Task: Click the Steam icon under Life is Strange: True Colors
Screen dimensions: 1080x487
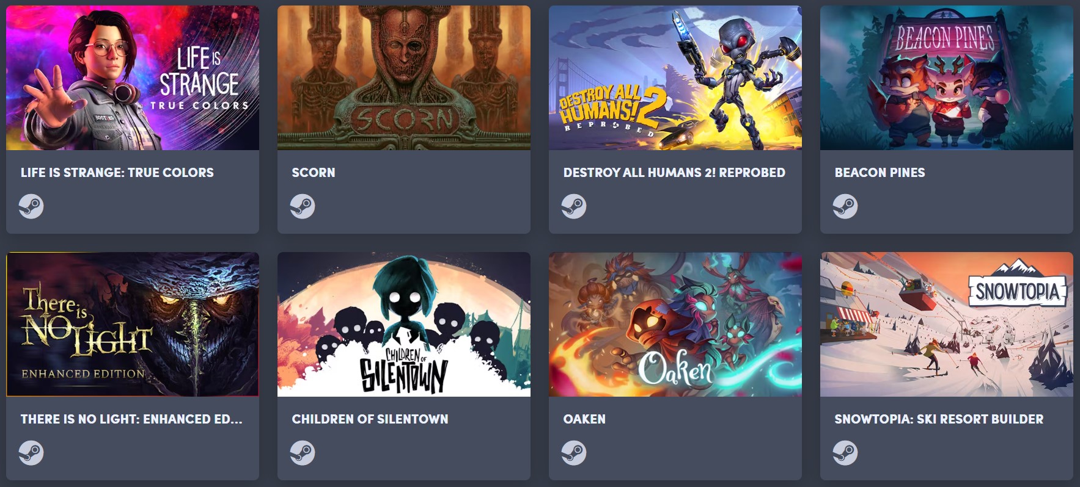Action: (x=31, y=206)
